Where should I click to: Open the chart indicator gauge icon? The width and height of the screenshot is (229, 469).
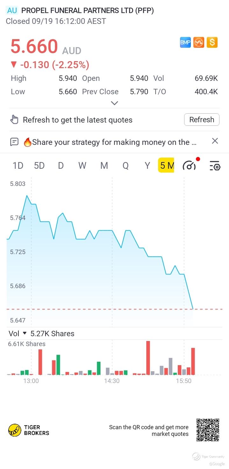(x=190, y=166)
